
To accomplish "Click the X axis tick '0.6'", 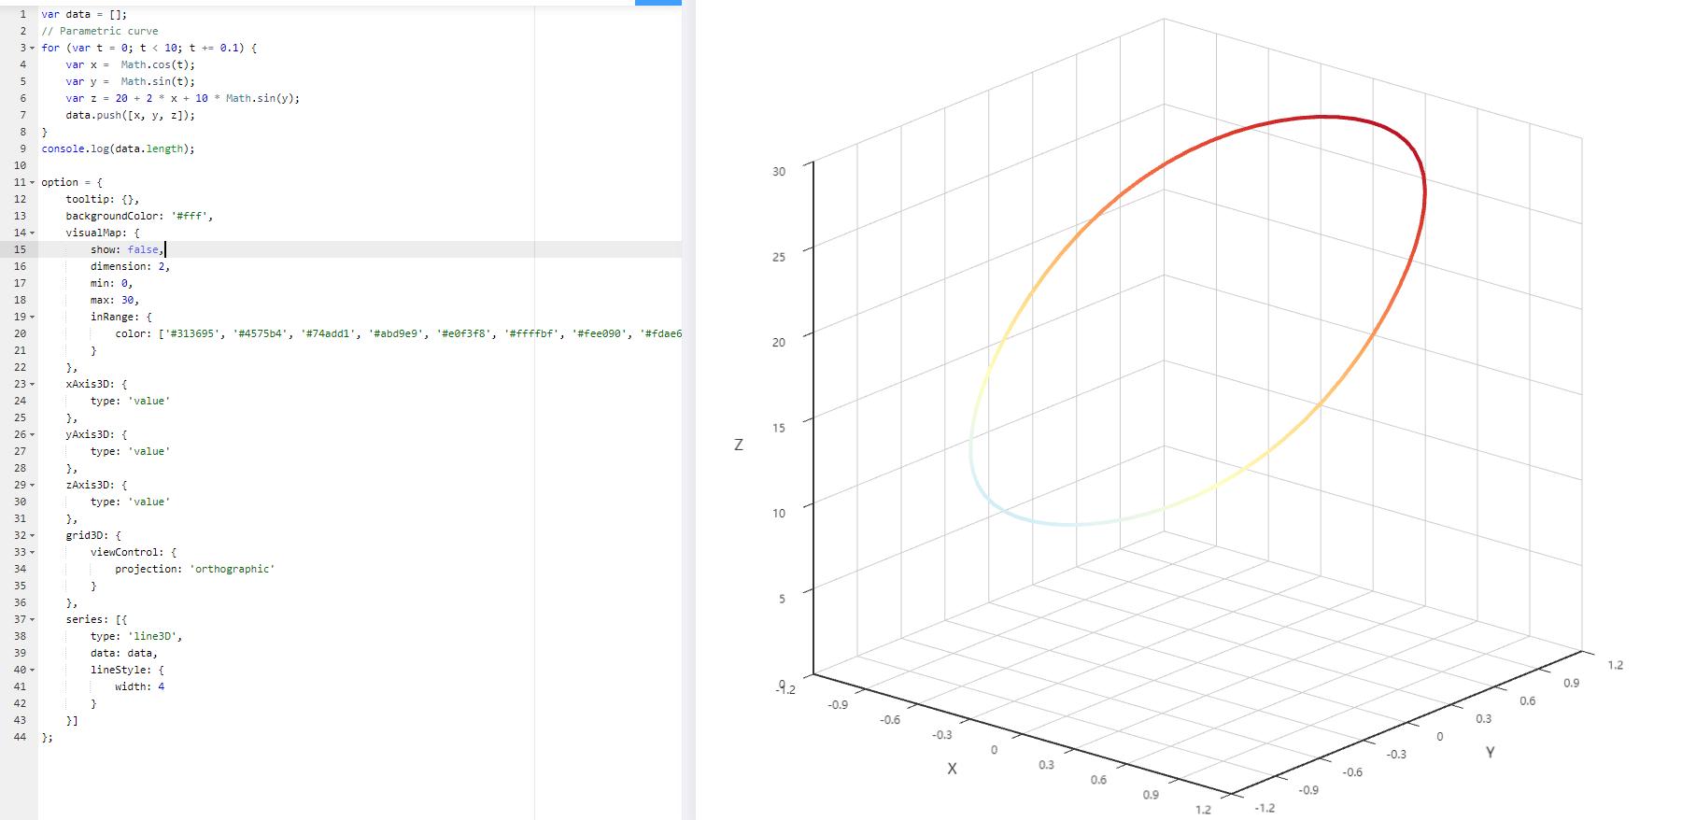I will [1098, 780].
